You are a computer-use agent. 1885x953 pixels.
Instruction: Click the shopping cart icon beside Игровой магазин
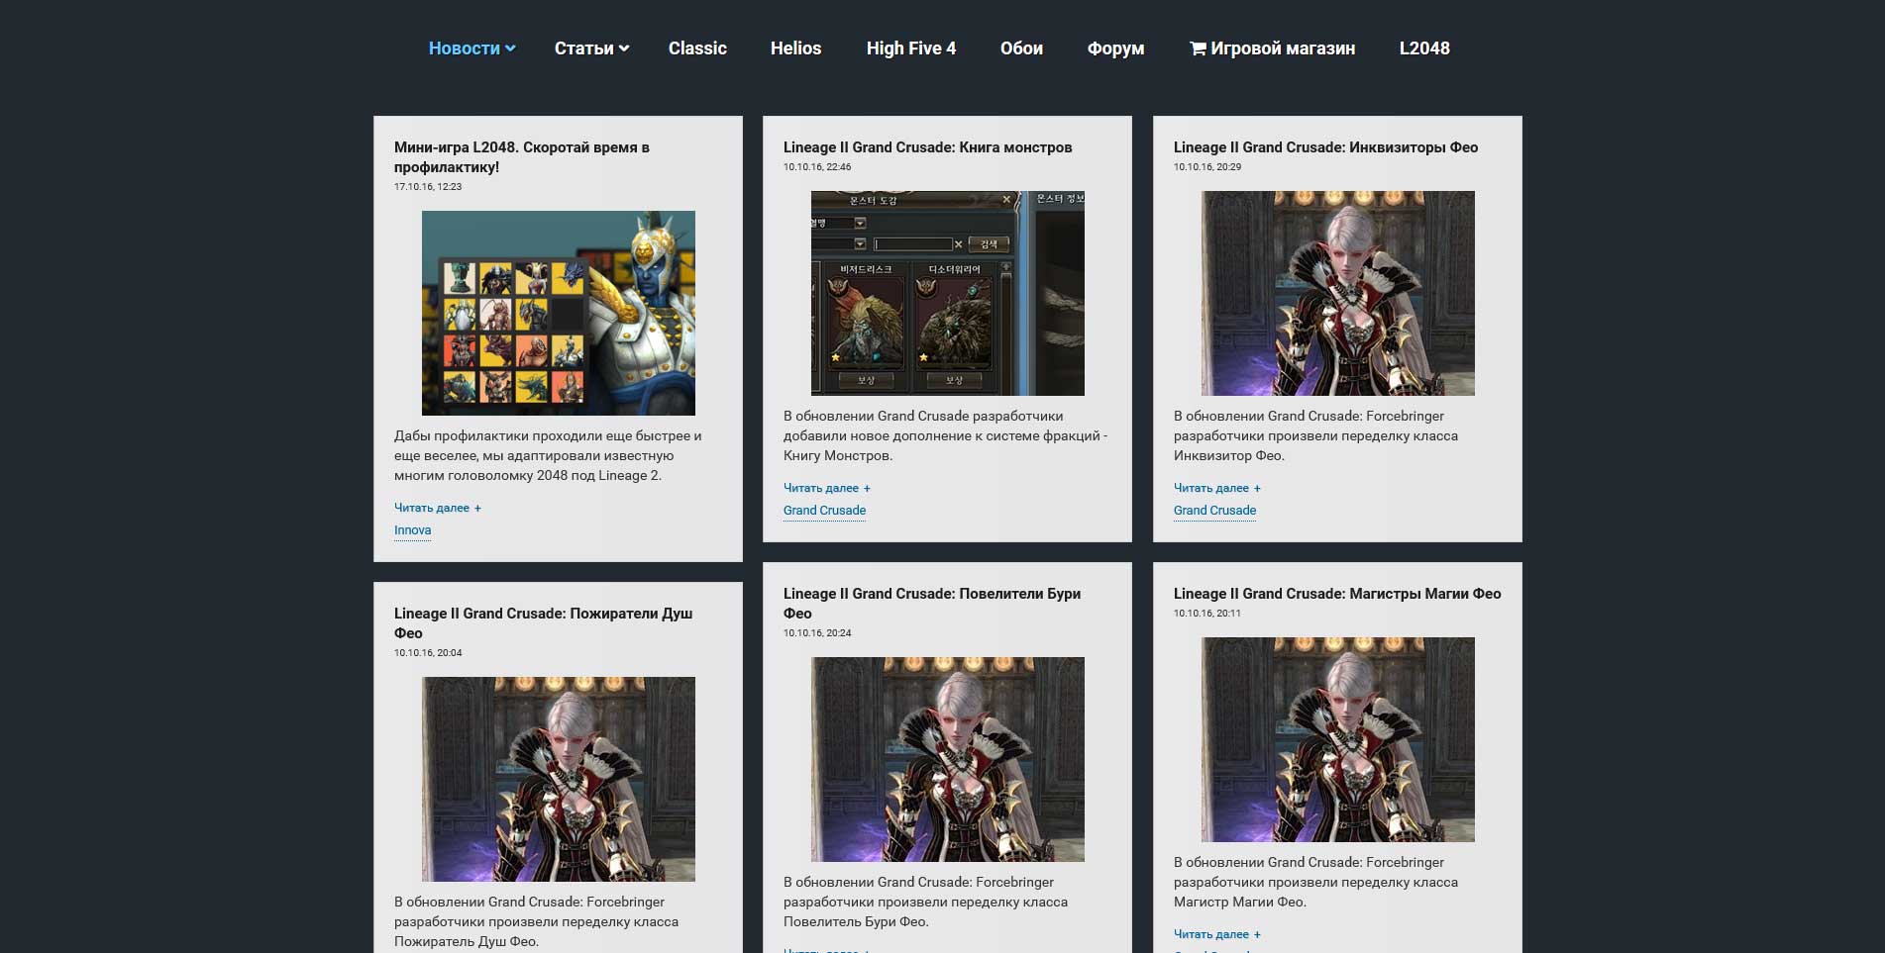1198,48
